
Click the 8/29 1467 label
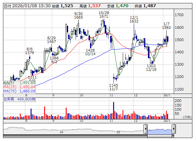(x=52, y=40)
